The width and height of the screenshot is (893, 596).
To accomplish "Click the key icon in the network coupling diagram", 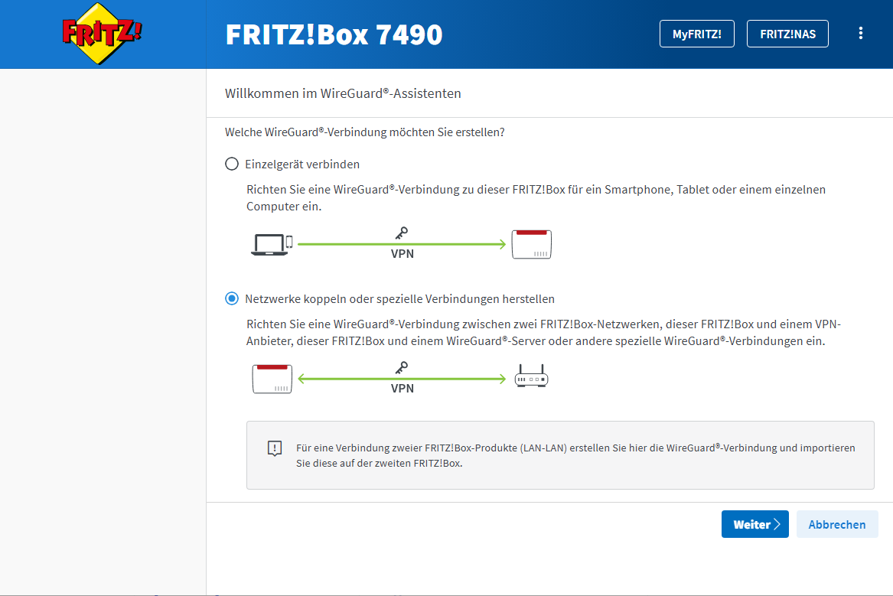I will (x=402, y=367).
